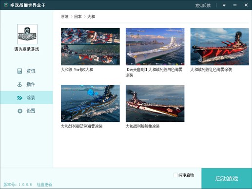Click the World of Warships game logo avatar
252x189 pixels.
27,34
